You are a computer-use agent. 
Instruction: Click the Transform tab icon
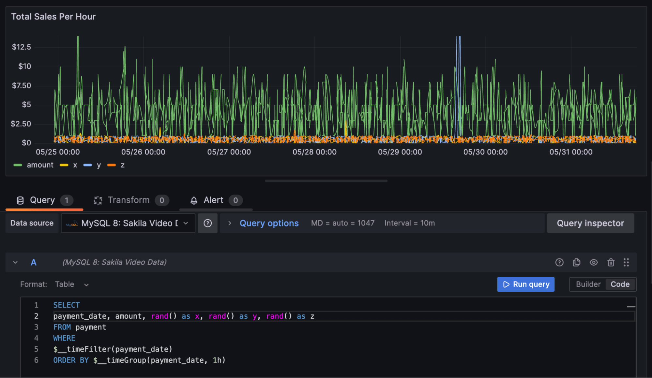coord(98,200)
